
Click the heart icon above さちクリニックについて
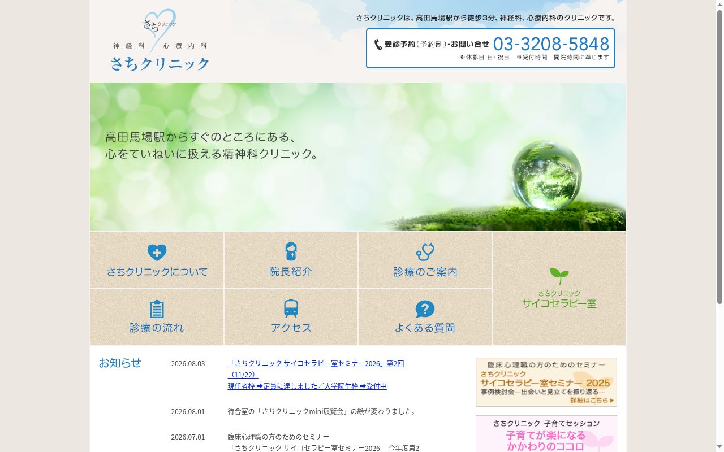[157, 253]
